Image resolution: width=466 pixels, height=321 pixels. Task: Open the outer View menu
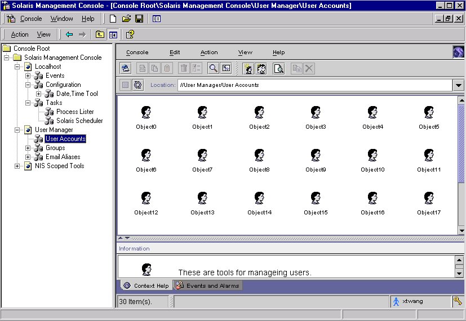tap(44, 34)
